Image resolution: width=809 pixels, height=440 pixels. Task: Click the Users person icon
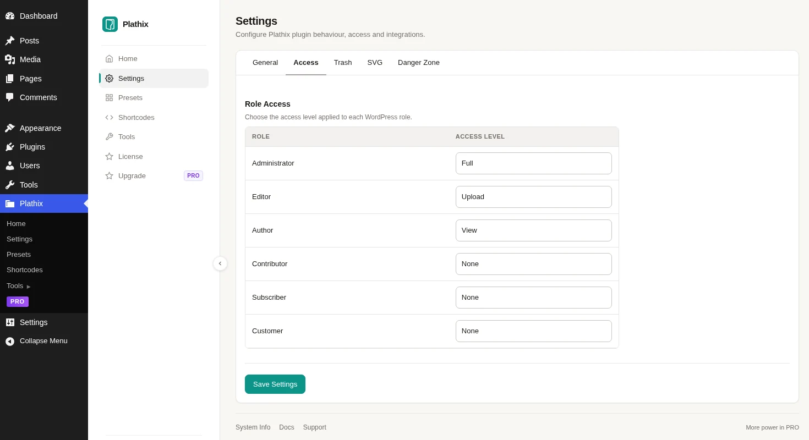click(x=10, y=166)
